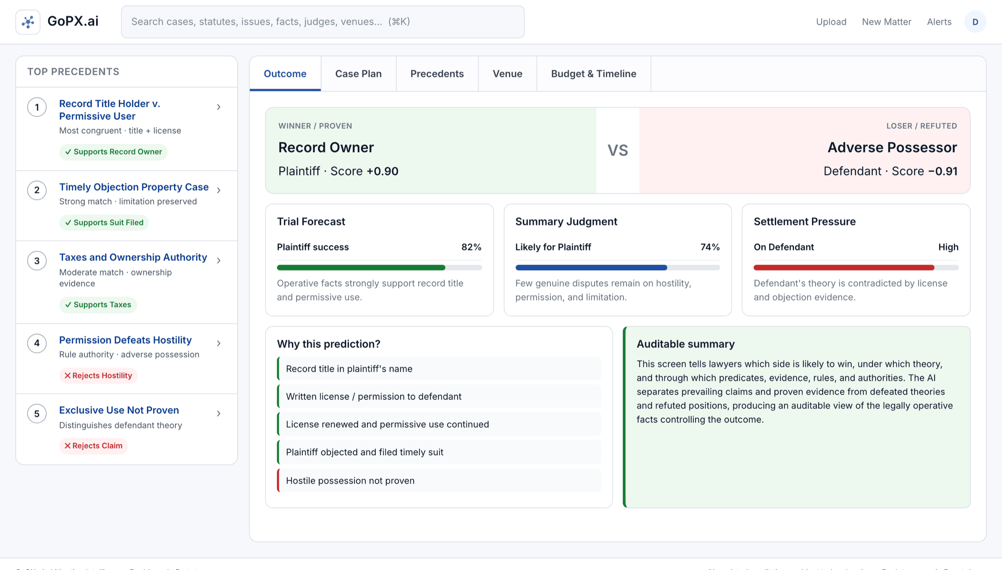Select the Outcome tab
Screen dimensions: 1002x570
[285, 74]
